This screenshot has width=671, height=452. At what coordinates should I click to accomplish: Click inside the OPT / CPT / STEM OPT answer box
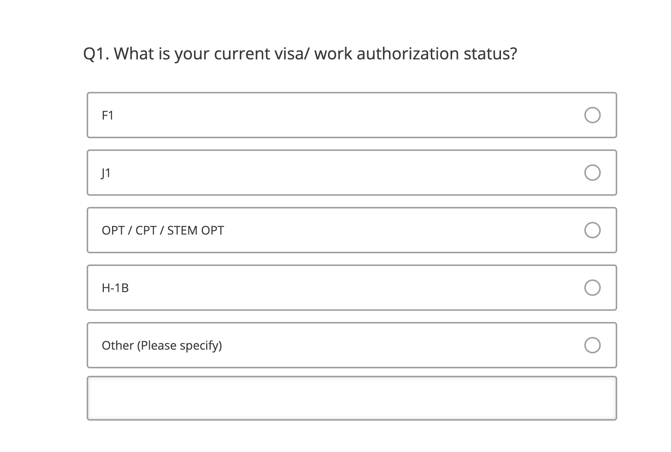[352, 230]
